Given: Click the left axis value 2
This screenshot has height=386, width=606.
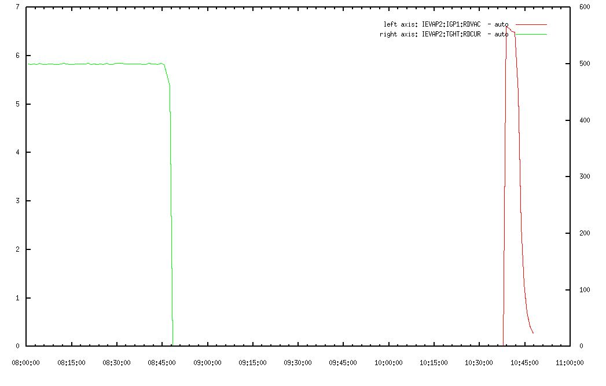Looking at the screenshot, I should coord(17,249).
